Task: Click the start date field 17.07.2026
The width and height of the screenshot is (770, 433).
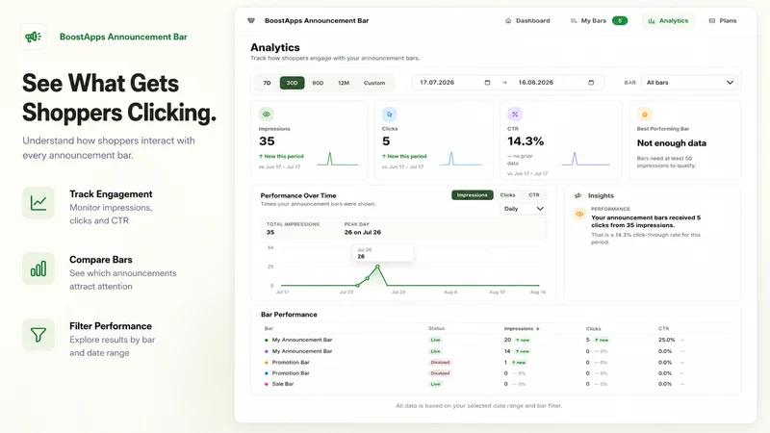Action: (x=454, y=83)
